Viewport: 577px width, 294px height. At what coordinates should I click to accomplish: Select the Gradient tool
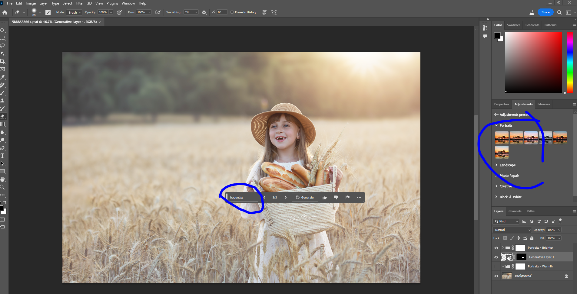tap(2, 124)
